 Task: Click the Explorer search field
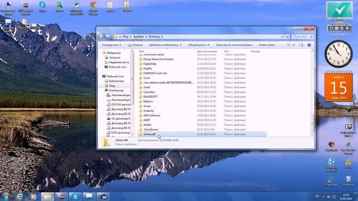(303, 36)
